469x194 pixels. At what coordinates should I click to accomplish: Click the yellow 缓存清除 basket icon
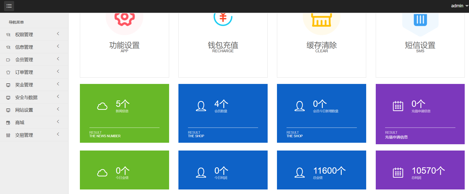[322, 20]
